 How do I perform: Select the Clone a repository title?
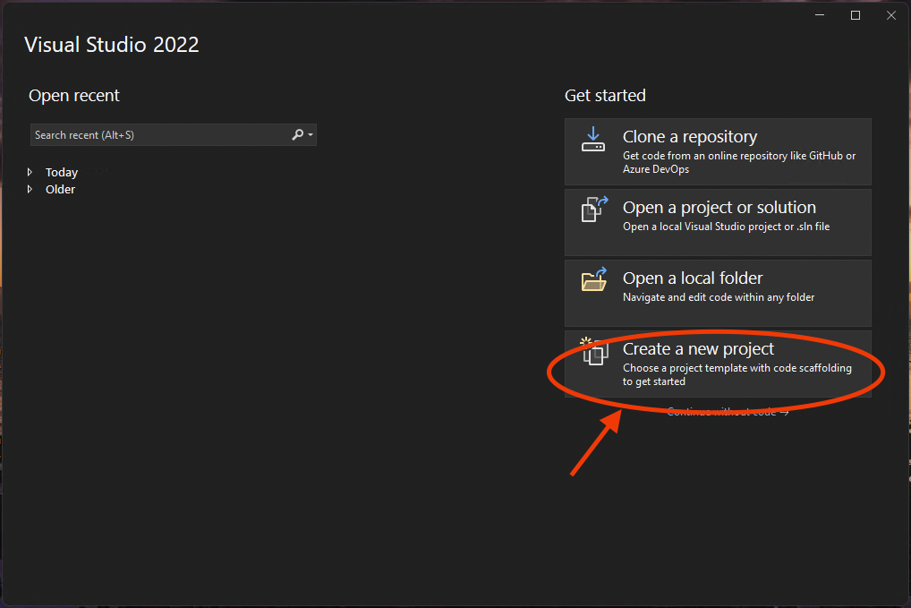(689, 137)
